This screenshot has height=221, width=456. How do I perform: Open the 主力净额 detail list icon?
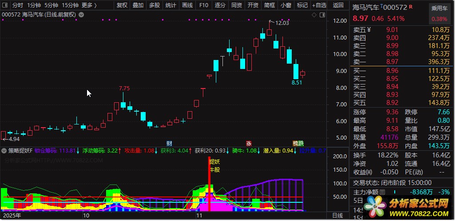382,192
